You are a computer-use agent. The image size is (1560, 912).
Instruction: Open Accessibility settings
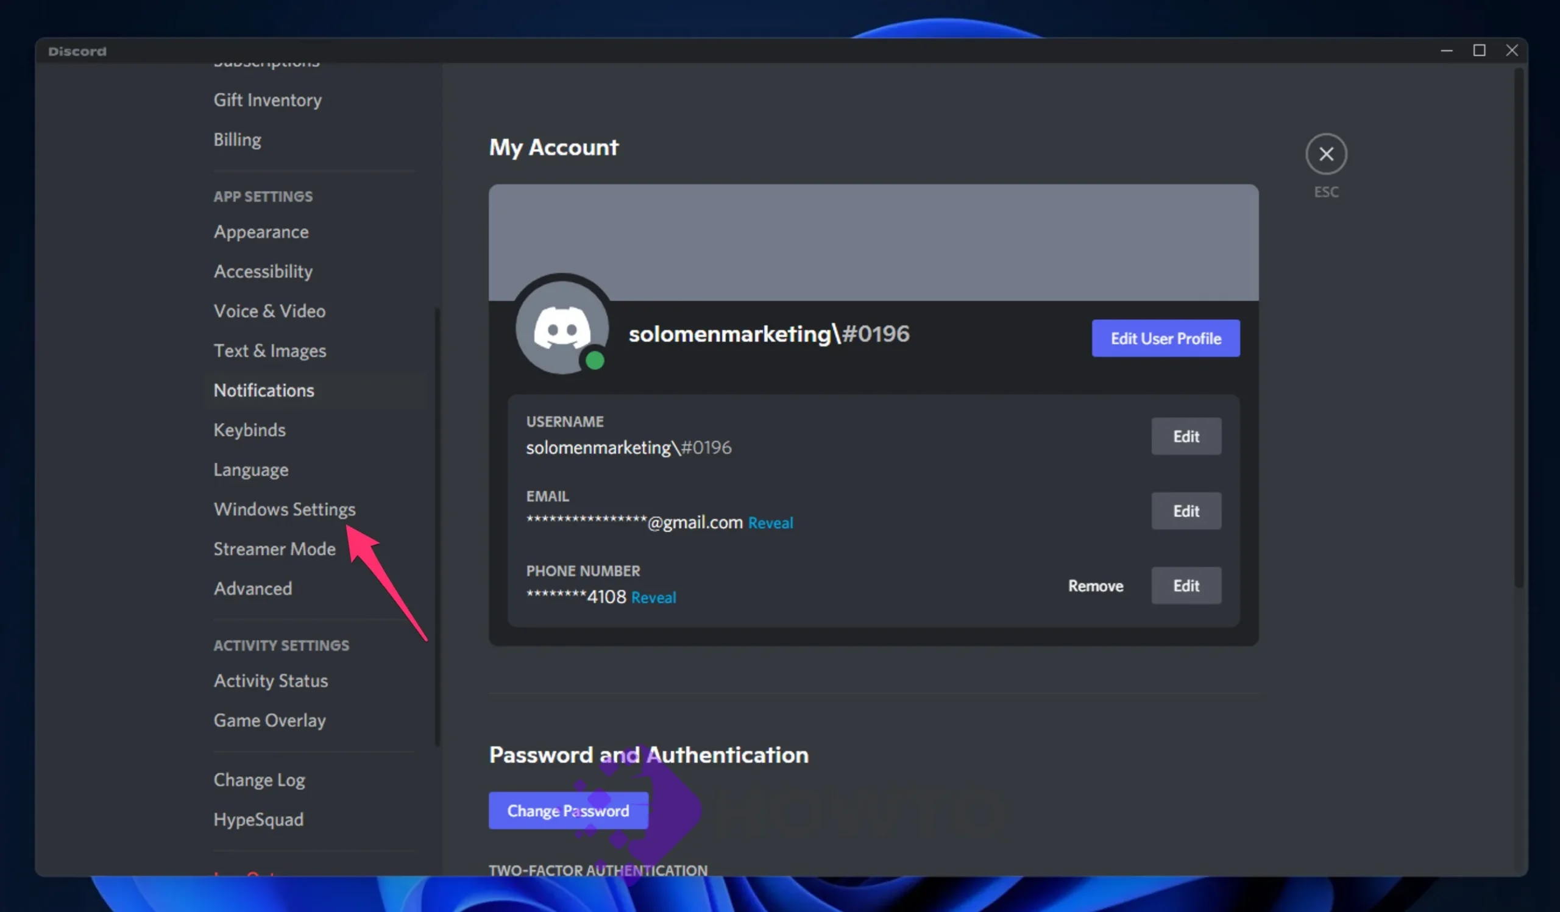(x=263, y=272)
